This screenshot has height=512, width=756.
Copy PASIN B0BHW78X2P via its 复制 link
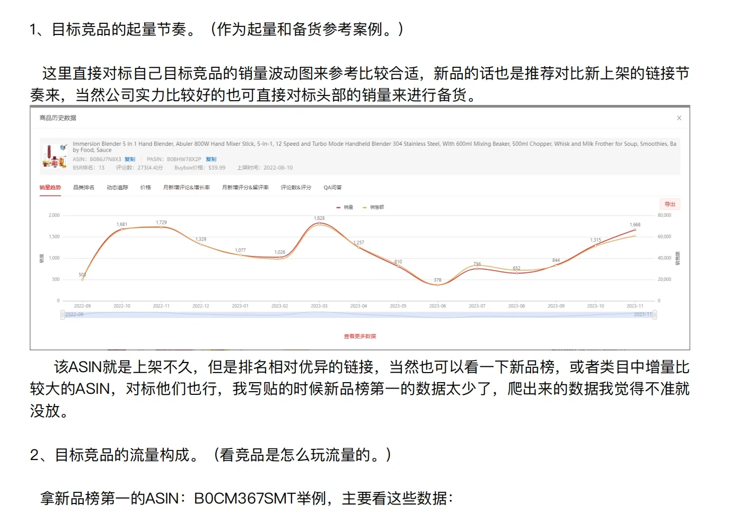click(211, 159)
